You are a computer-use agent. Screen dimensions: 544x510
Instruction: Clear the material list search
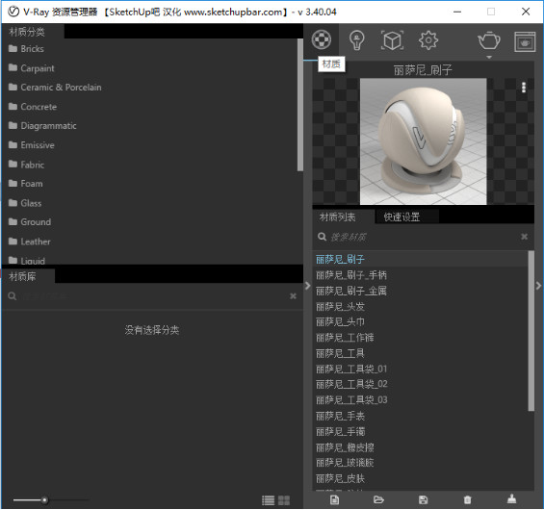tap(524, 237)
